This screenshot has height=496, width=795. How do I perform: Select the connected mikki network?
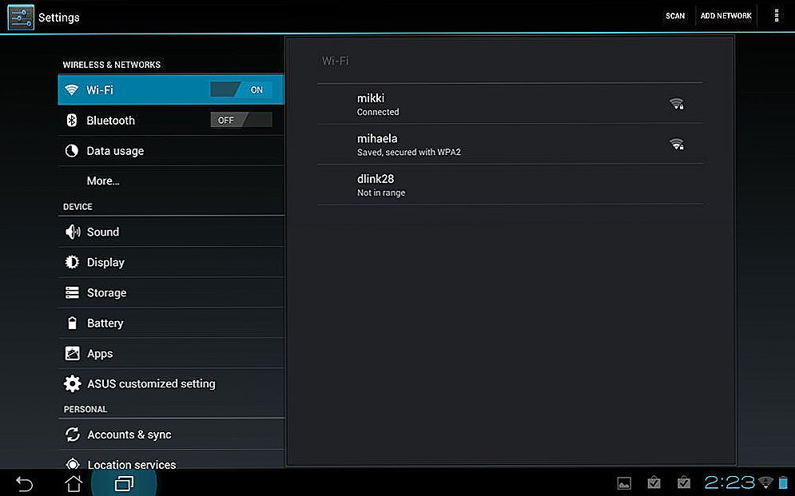tap(510, 103)
